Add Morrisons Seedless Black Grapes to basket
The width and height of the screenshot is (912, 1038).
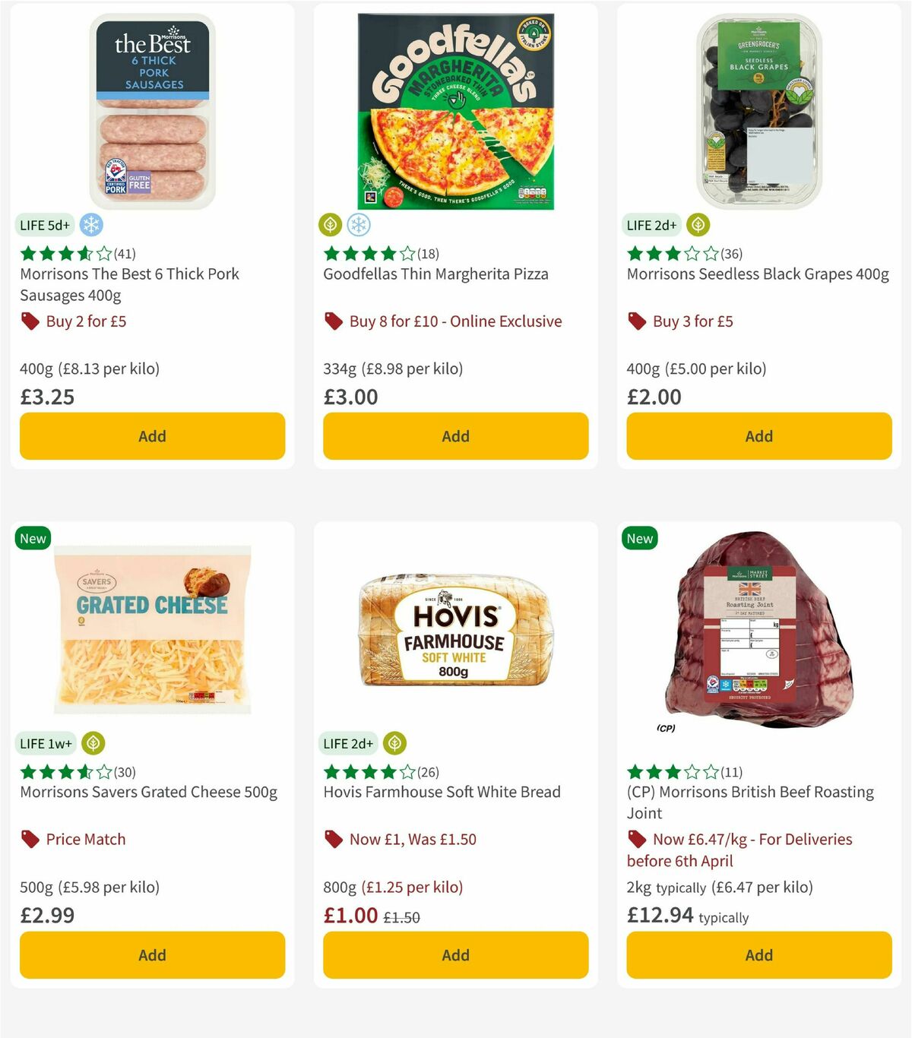[758, 436]
